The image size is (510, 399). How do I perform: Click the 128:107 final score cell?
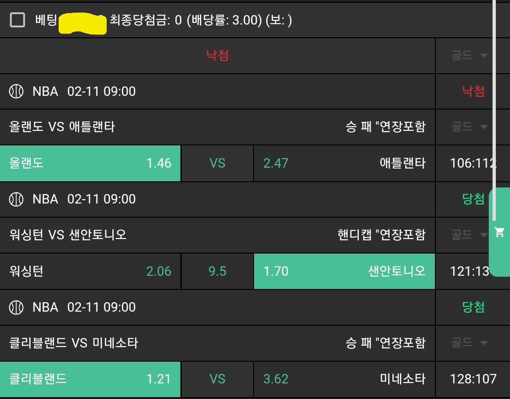[473, 379]
